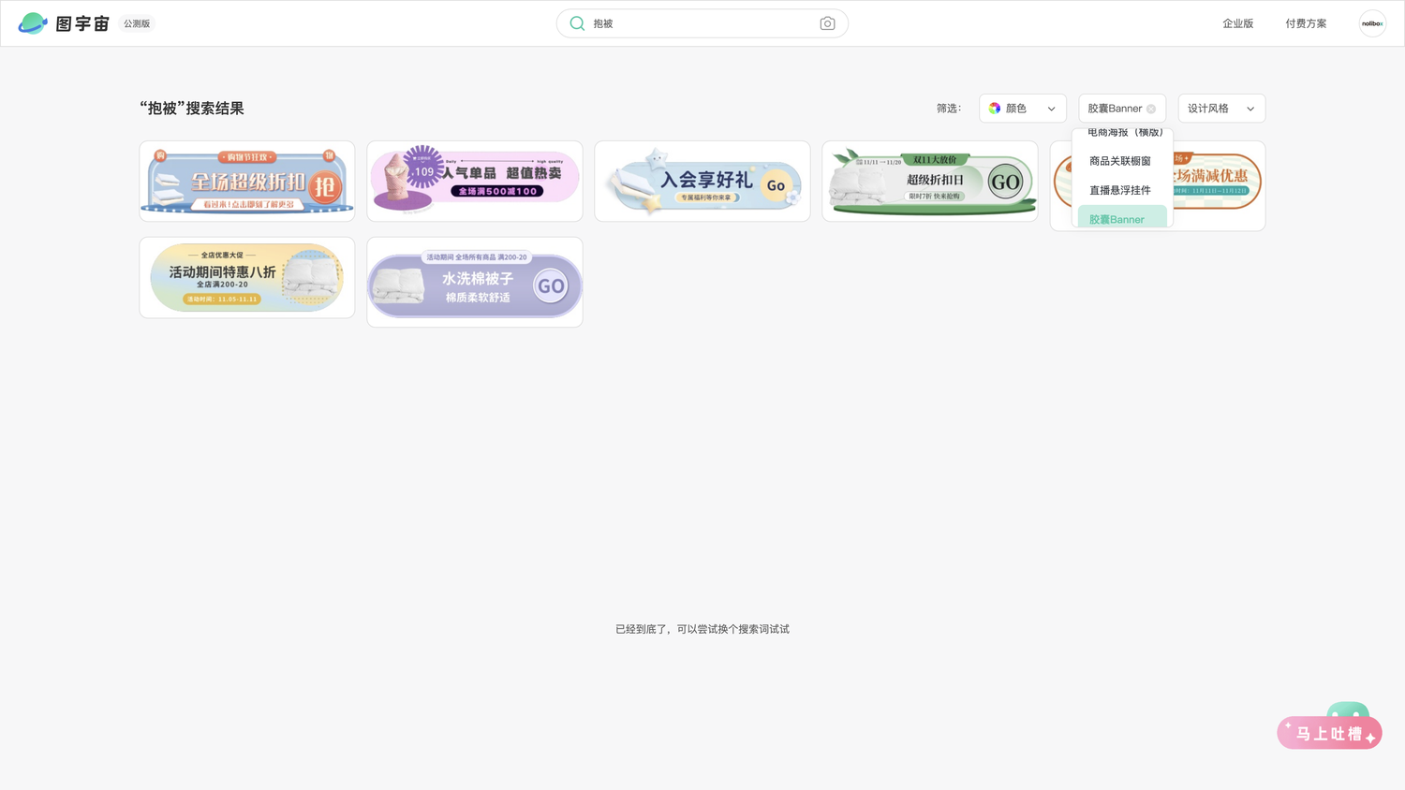The image size is (1405, 790).
Task: Select highlighted 胶囊Banner menu option
Action: [1122, 216]
